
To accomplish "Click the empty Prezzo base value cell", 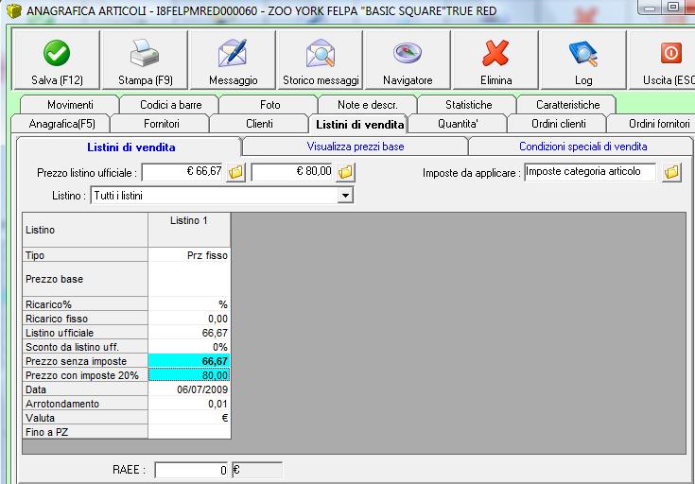I will point(189,279).
